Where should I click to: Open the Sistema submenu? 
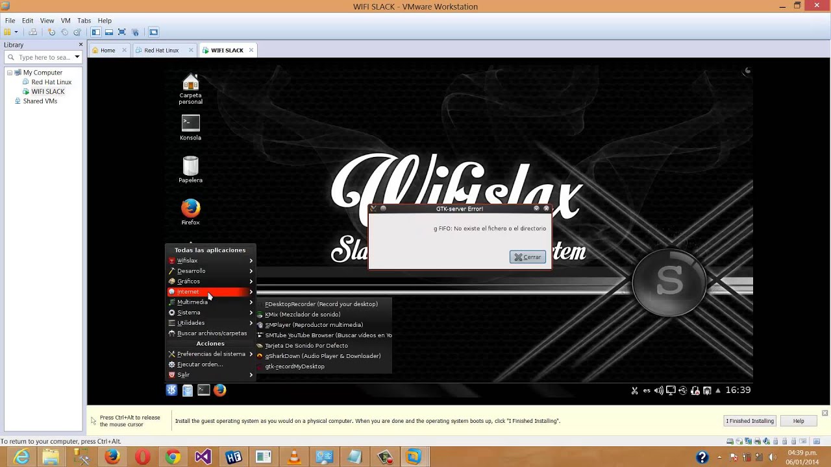coord(210,313)
